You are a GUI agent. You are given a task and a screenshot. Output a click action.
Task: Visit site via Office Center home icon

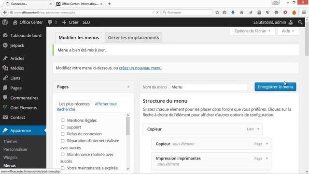click(x=15, y=22)
